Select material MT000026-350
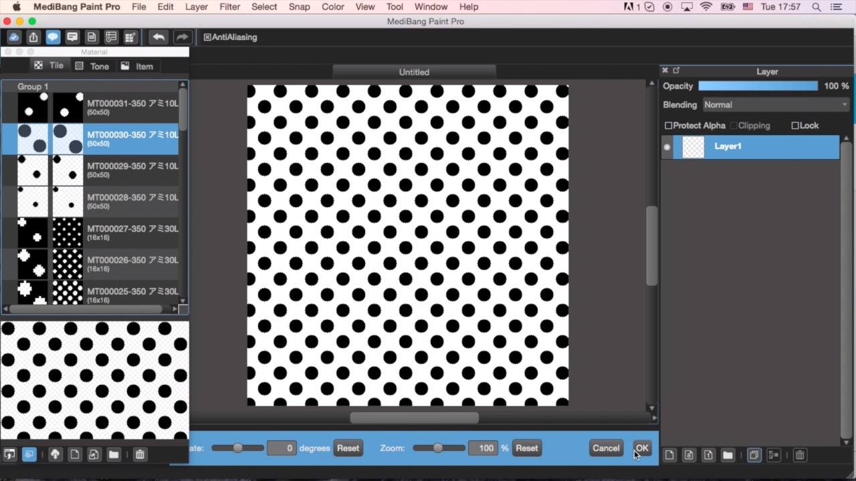 (x=90, y=265)
